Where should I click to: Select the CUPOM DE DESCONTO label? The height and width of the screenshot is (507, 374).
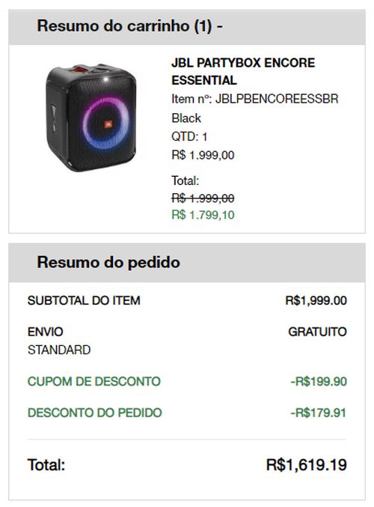[x=94, y=381]
